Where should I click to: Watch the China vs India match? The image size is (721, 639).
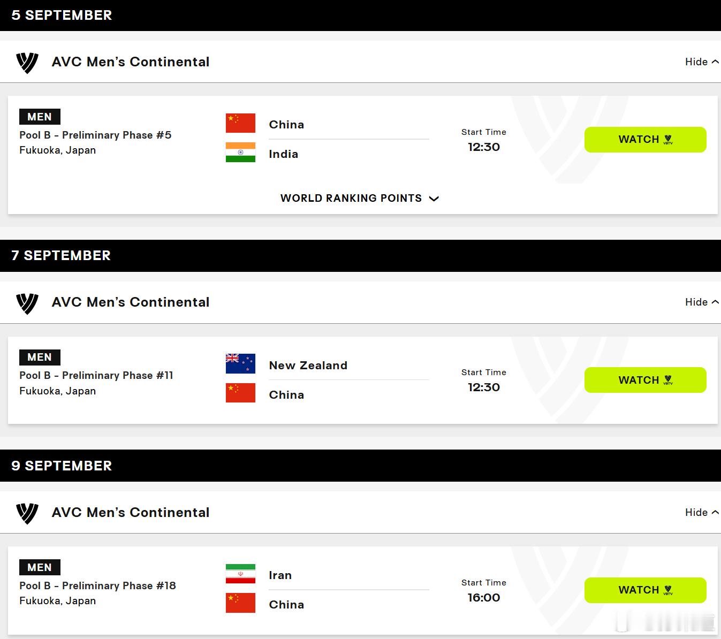(x=645, y=140)
